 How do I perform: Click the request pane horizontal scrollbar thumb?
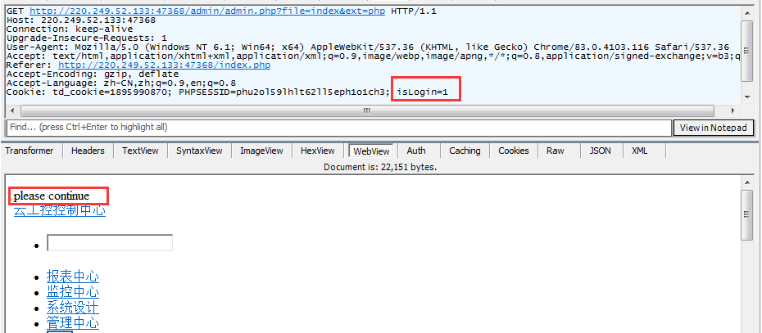click(x=377, y=110)
